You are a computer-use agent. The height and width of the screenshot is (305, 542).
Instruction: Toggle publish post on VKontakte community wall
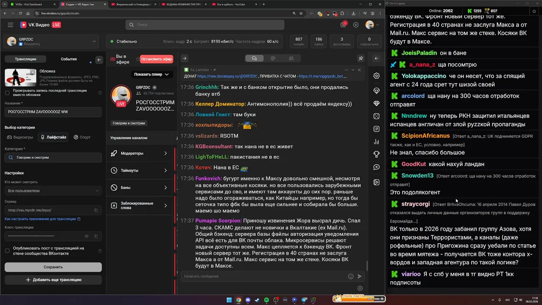point(7,251)
